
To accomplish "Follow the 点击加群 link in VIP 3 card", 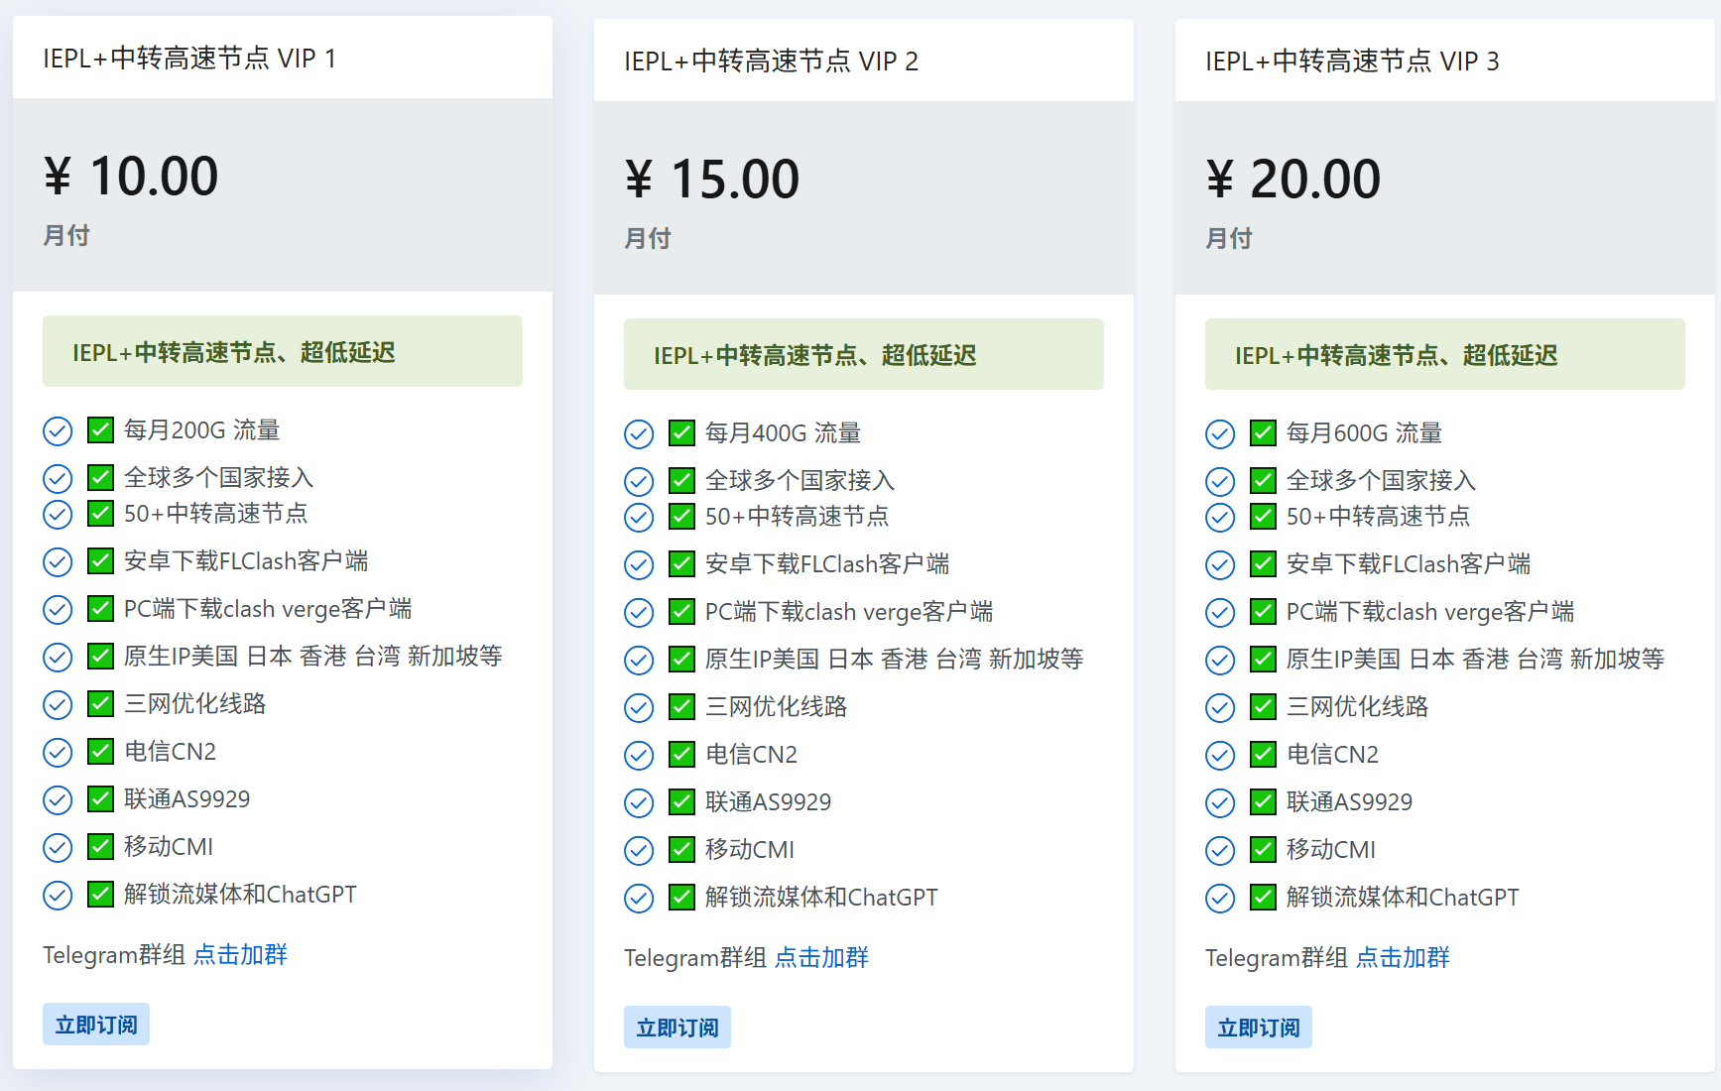I will (x=1403, y=958).
